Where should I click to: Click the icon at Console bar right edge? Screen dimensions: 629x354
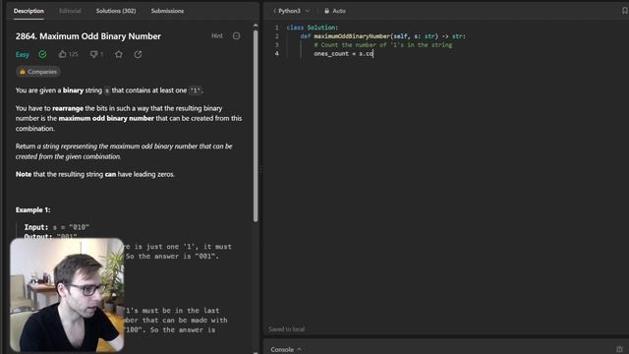point(619,350)
